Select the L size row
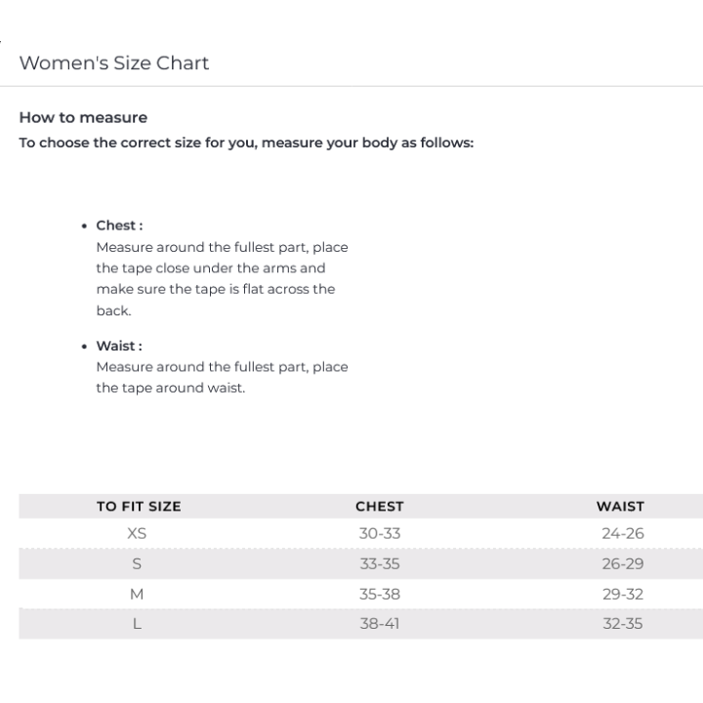The height and width of the screenshot is (703, 703). [x=361, y=624]
